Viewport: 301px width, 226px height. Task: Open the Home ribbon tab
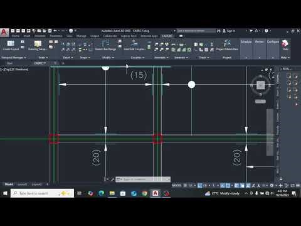click(15, 36)
